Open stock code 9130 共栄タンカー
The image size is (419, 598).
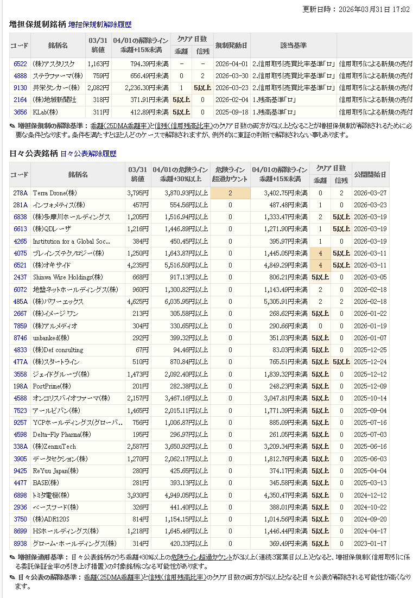pyautogui.click(x=20, y=88)
